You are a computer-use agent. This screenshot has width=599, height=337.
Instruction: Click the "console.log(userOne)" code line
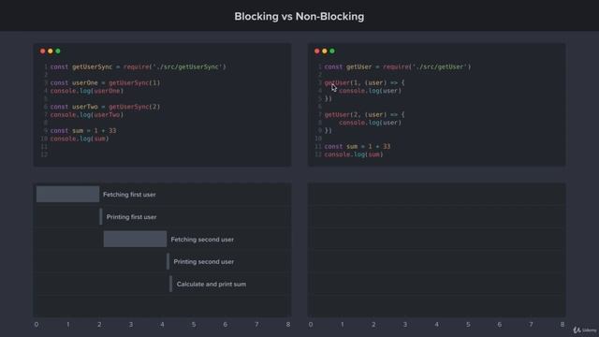tap(87, 91)
